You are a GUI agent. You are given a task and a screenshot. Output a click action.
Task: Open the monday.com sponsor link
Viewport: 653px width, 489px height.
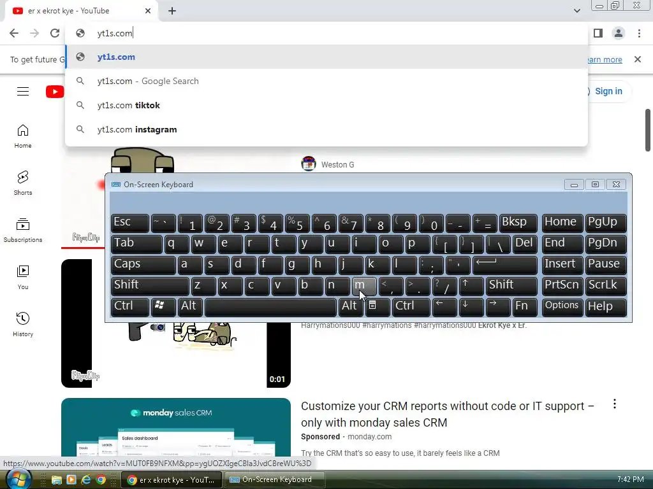click(x=369, y=437)
